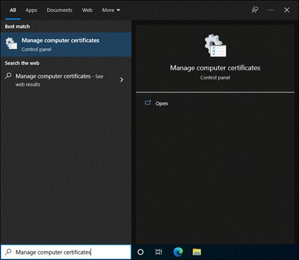Click large certificates icon in preview pane
The width and height of the screenshot is (299, 260).
coord(215,45)
